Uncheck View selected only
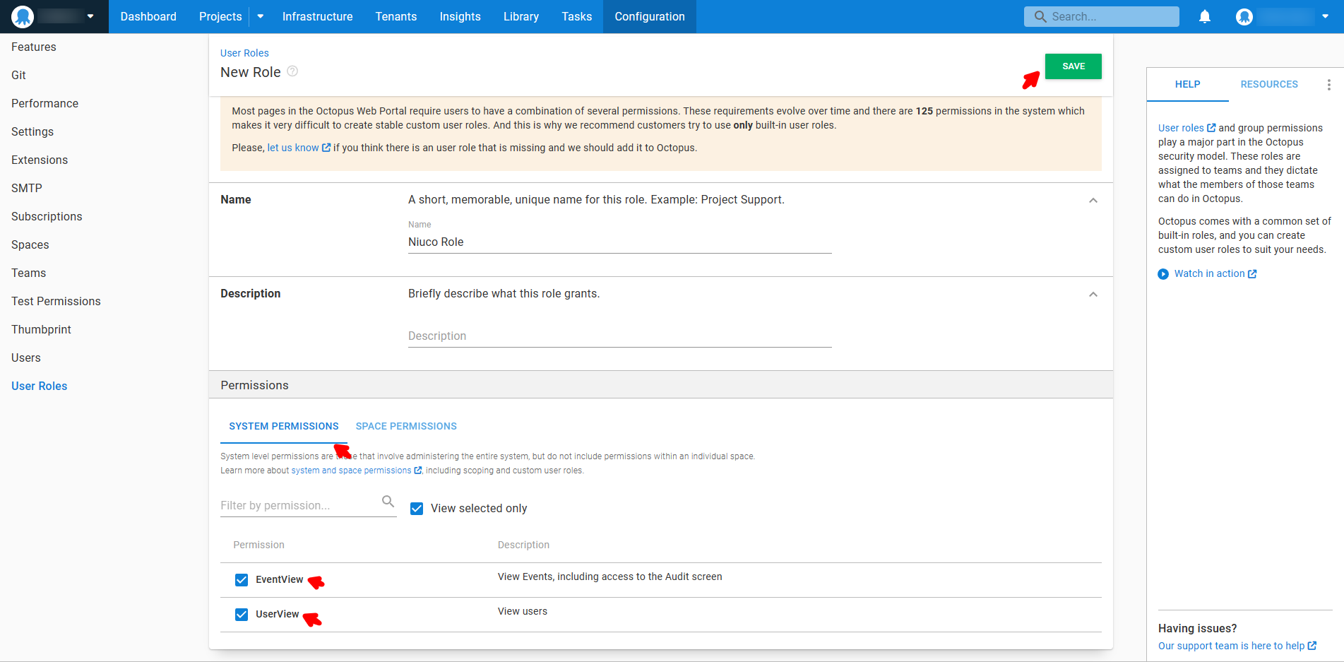 [x=417, y=509]
